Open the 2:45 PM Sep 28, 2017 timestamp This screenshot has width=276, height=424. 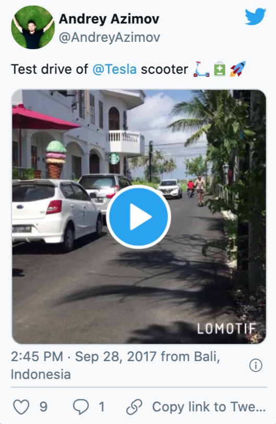click(x=84, y=356)
